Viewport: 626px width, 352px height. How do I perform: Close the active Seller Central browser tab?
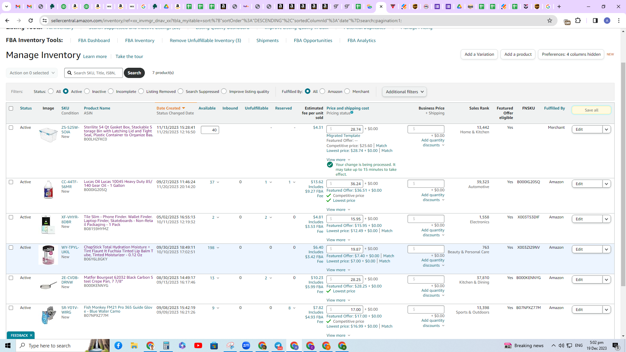click(381, 7)
